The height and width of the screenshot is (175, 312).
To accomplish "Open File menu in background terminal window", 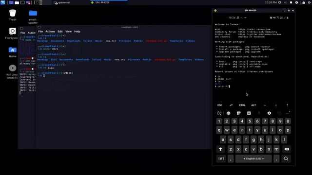I will click(23, 33).
